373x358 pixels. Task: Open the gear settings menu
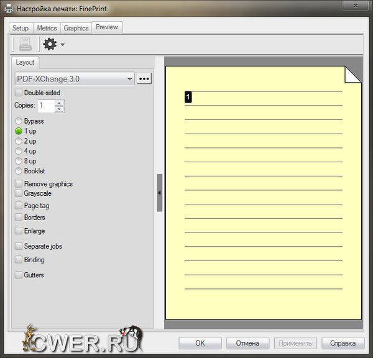pyautogui.click(x=50, y=44)
